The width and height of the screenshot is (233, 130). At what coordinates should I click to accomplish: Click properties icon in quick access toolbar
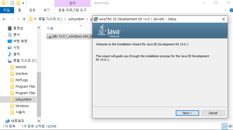click(12, 3)
